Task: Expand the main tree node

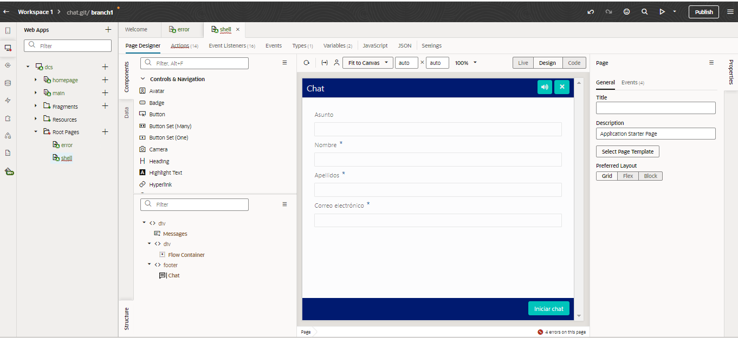Action: coord(36,93)
